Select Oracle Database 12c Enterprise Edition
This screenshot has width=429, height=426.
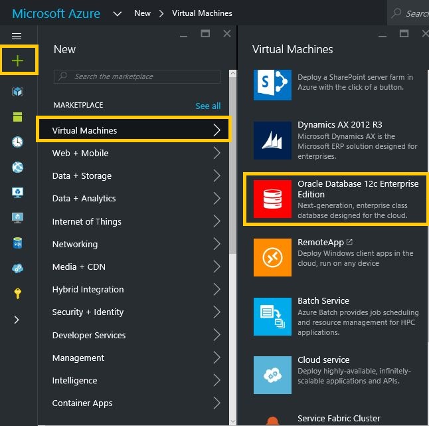point(335,198)
